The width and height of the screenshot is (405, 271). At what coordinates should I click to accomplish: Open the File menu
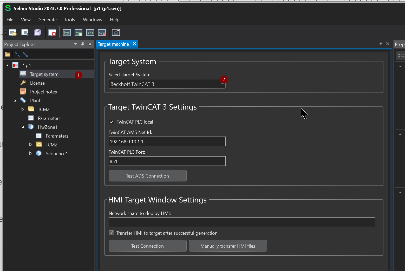point(10,20)
